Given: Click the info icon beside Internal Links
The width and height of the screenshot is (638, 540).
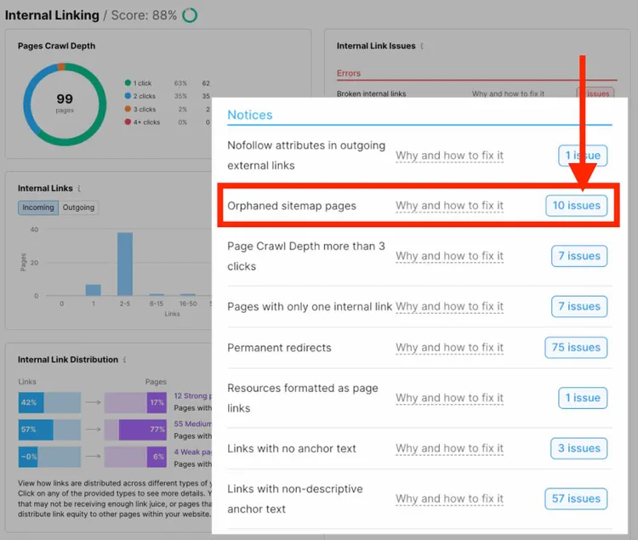Looking at the screenshot, I should [79, 188].
